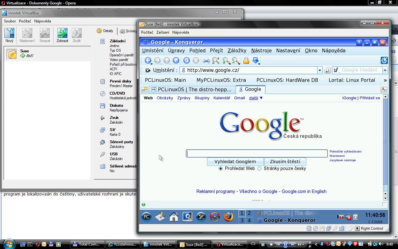Open the Zařízení menu in the VM window

pos(163,32)
